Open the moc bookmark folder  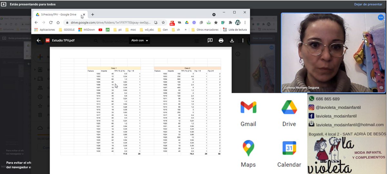pyautogui.click(x=130, y=30)
